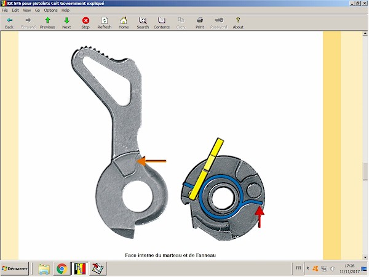This screenshot has height=277, width=369.
Task: Click caption 'Face interne du marteau et de l'anneau'
Action: [x=170, y=255]
